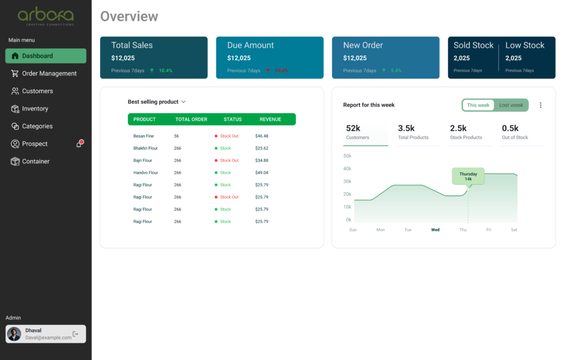This screenshot has height=360, width=564.
Task: Click the logout icon beside Dhaval
Action: pos(76,334)
